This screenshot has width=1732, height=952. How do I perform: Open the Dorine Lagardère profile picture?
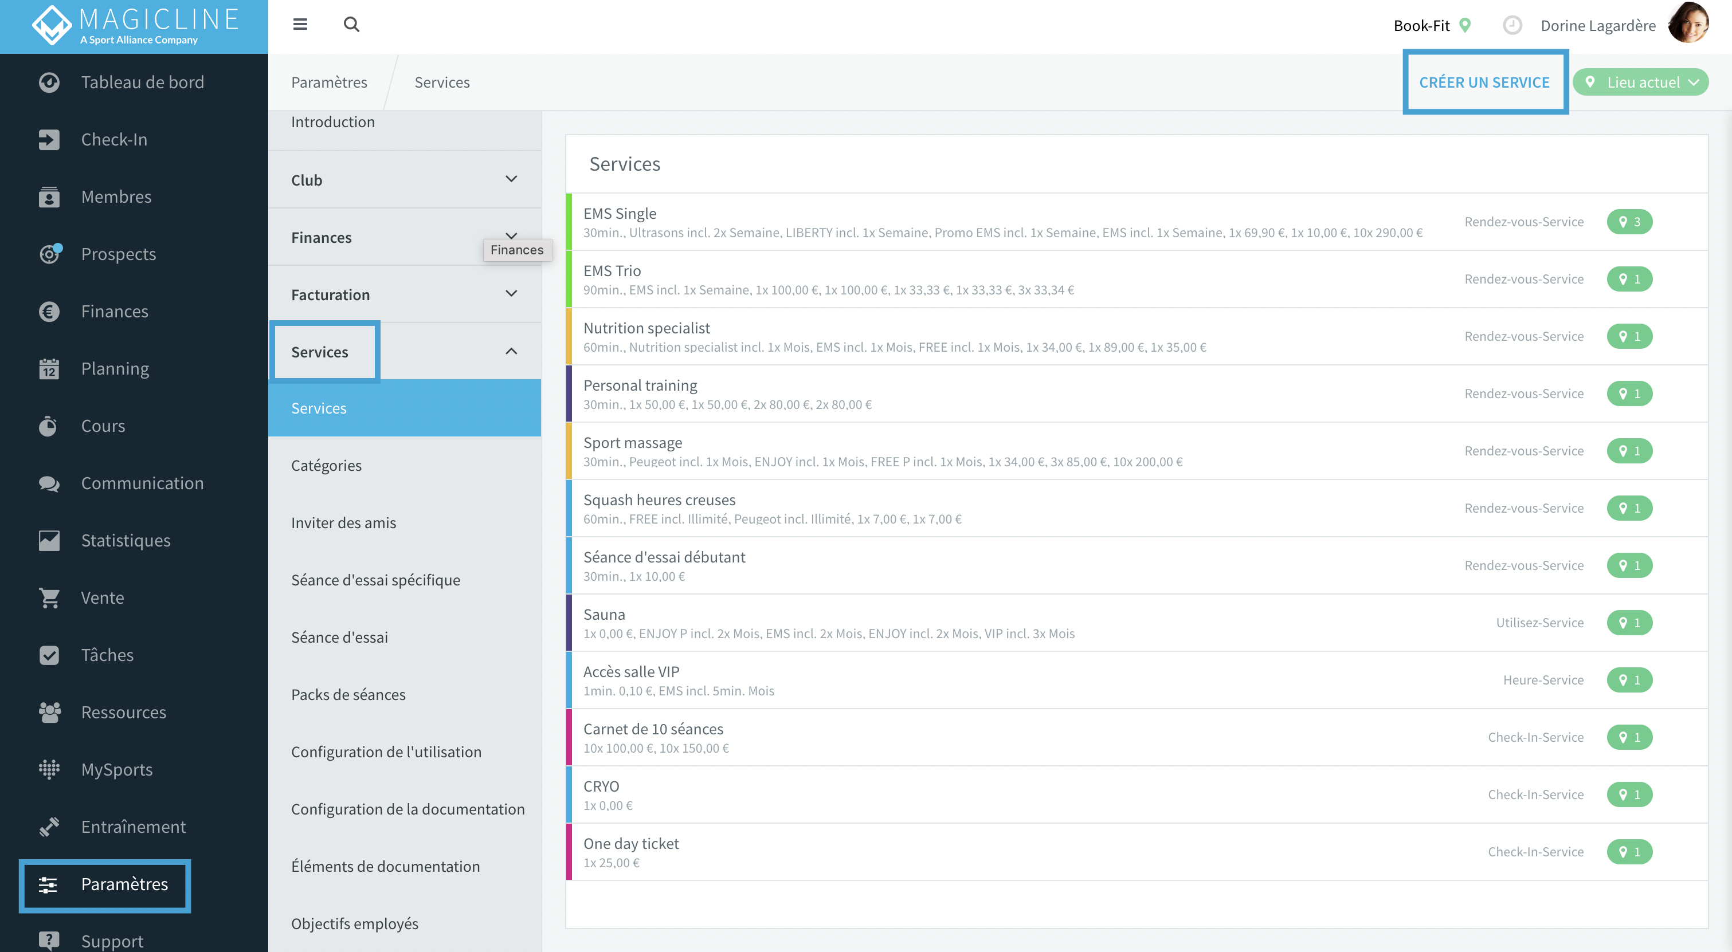[x=1689, y=23]
